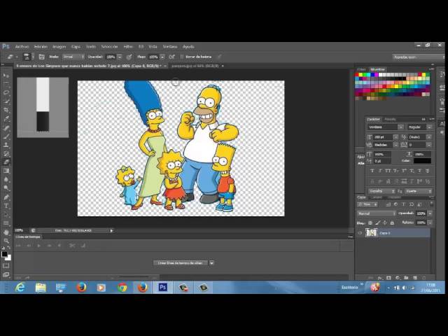The width and height of the screenshot is (448, 336).
Task: Switch to the second document tab
Action: pos(195,66)
